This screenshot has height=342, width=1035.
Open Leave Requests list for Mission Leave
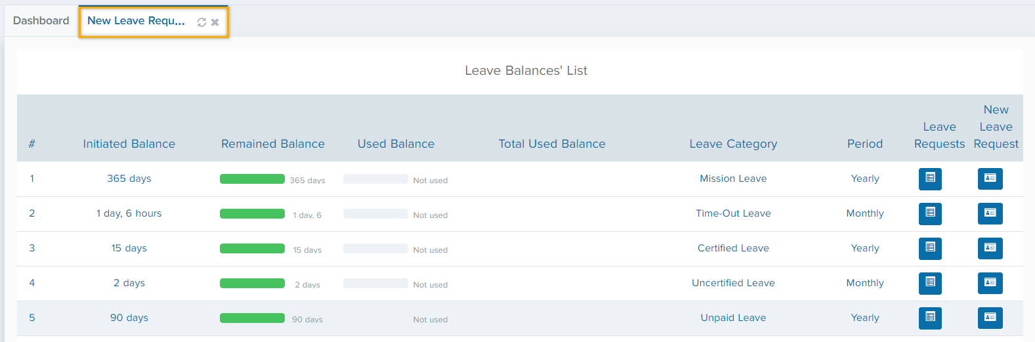pos(930,179)
